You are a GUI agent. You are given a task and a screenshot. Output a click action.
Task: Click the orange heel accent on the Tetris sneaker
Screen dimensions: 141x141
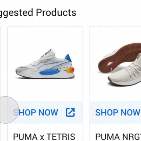coord(70,70)
